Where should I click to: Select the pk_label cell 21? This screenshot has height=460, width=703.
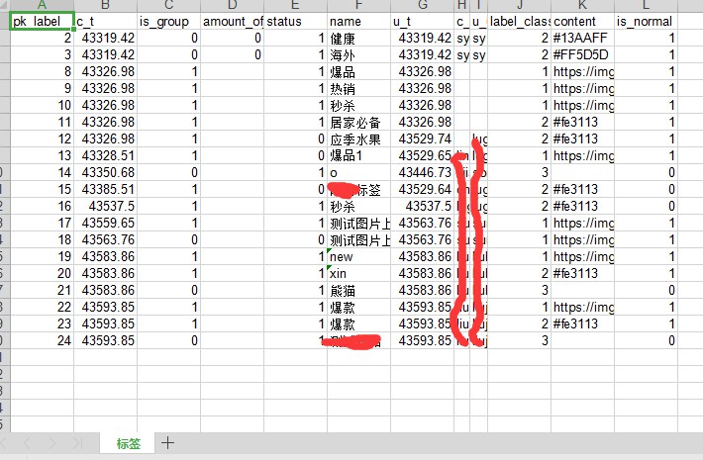click(x=43, y=291)
